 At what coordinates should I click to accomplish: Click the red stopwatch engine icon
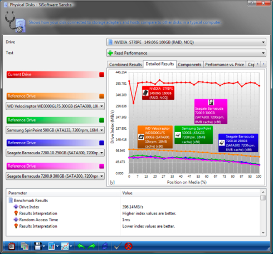tap(12, 246)
